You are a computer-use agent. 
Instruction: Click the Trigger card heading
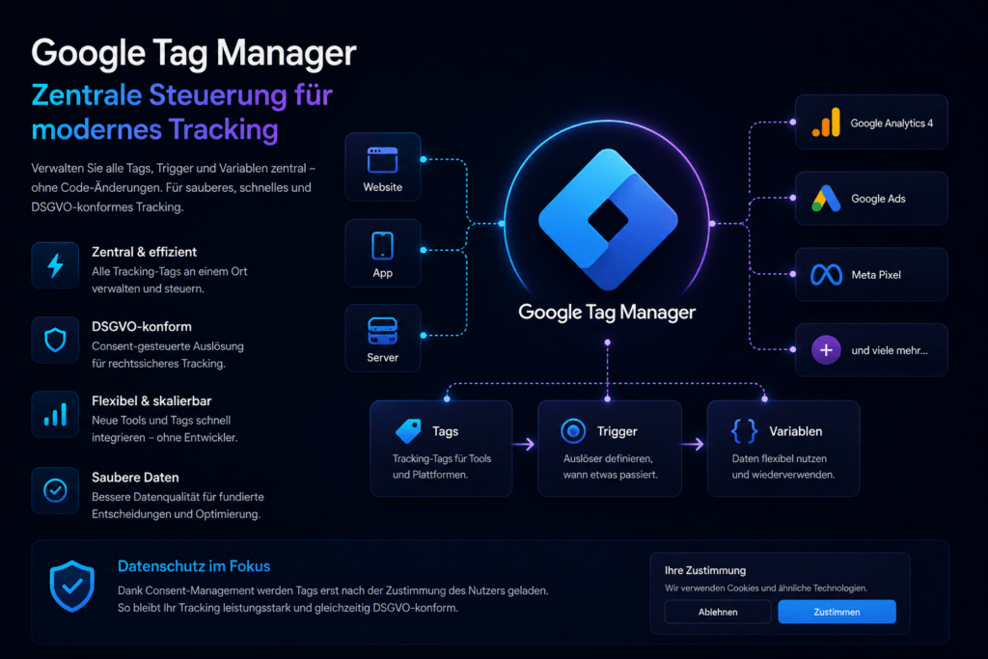617,431
